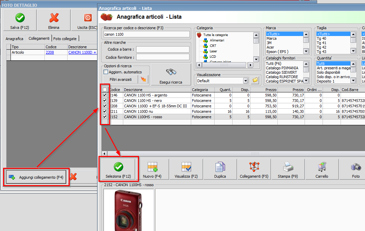Open Carrello shopping cart button
Image resolution: width=365 pixels, height=231 pixels.
pos(322,169)
